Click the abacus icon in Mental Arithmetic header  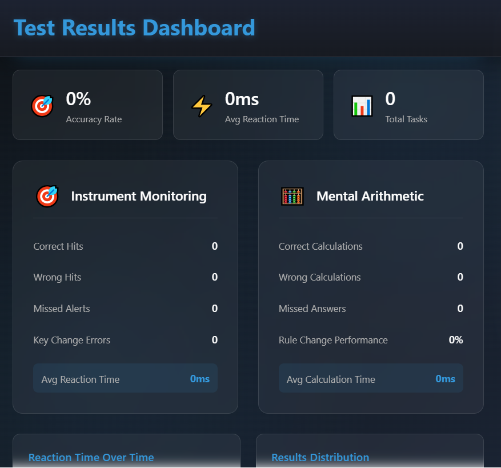[292, 195]
